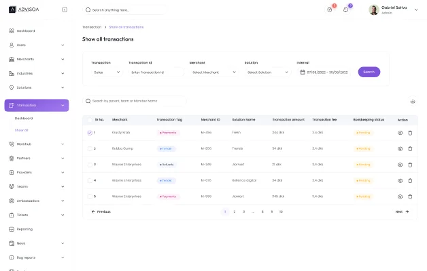Click Reliance digital solution name

coord(244,180)
